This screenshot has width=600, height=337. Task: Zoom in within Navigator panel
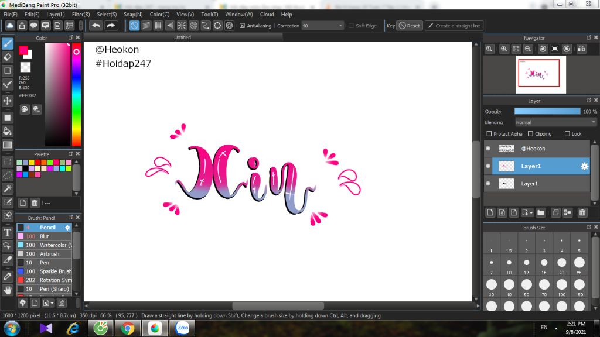tap(504, 49)
